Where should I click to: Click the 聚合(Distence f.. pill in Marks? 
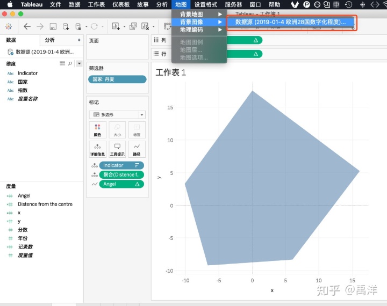(x=121, y=174)
